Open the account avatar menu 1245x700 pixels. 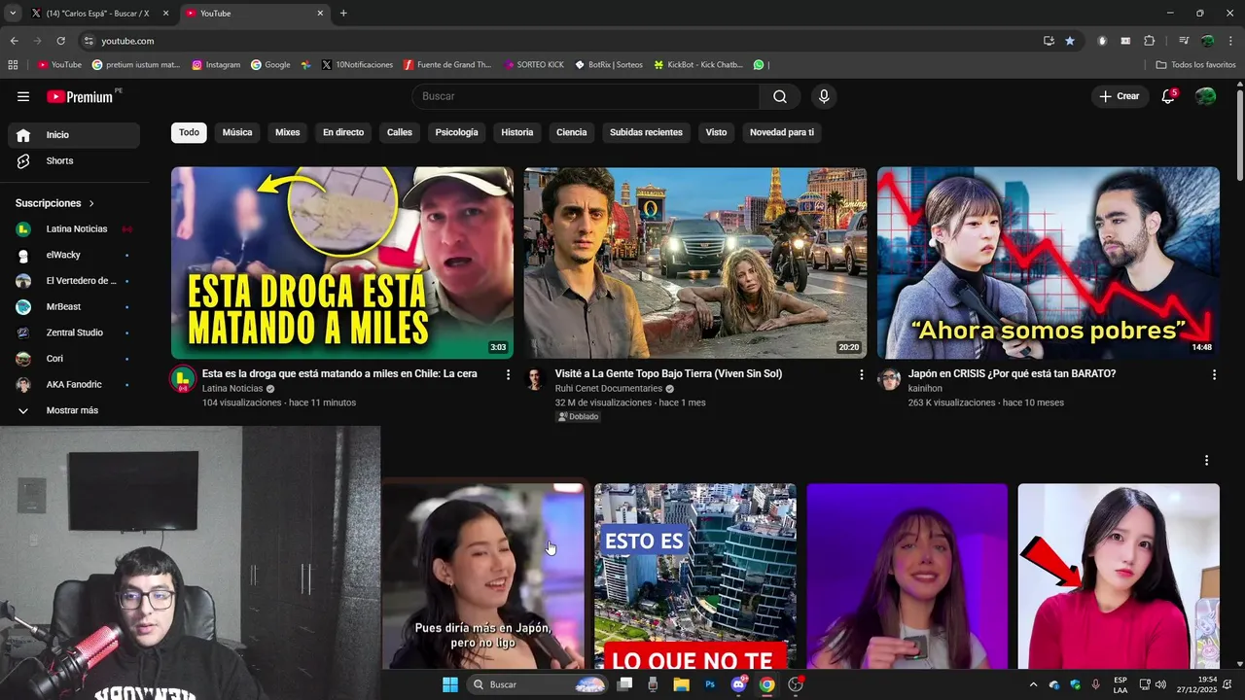click(x=1205, y=96)
